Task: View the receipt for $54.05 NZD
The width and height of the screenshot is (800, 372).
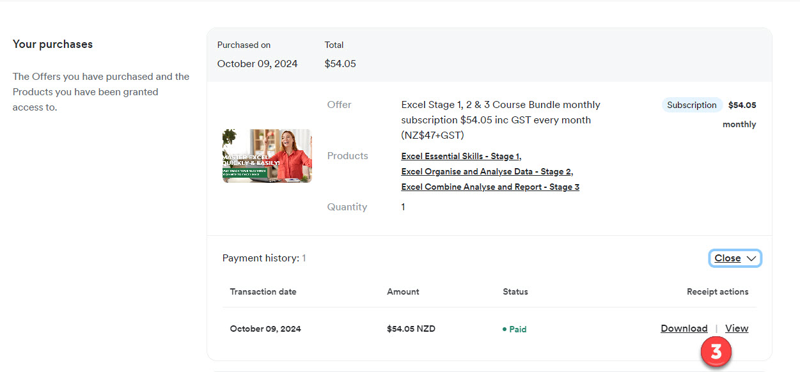Action: (x=737, y=329)
